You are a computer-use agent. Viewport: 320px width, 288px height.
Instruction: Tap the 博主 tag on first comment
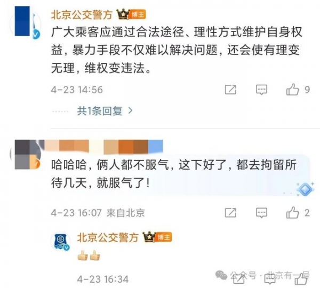(138, 14)
